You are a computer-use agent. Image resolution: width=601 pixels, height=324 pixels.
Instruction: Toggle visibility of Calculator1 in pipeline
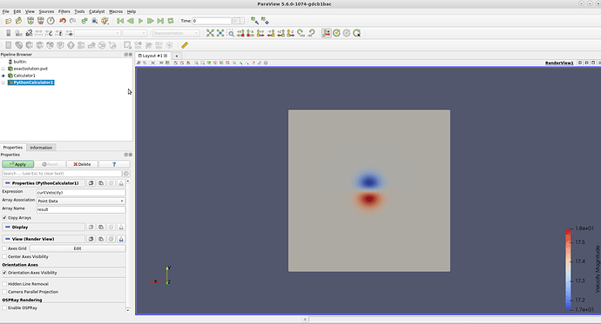tap(3, 76)
